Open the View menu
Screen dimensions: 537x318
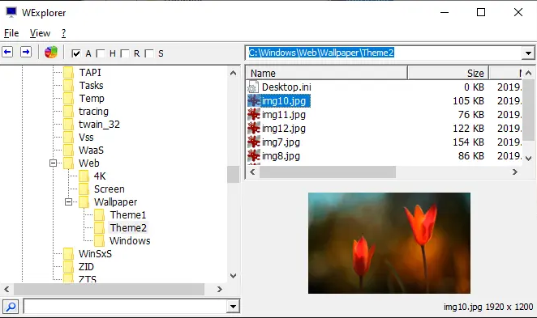coord(40,33)
